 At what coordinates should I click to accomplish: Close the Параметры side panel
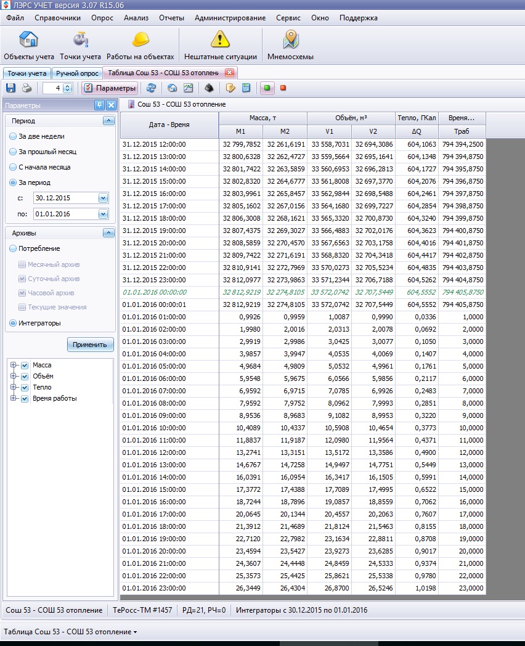[111, 105]
